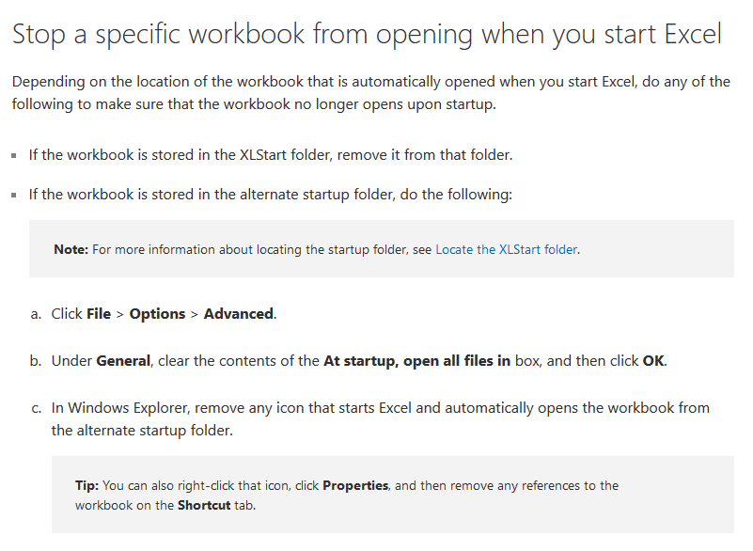753x551 pixels.
Task: Click the bold word Advanced in step a
Action: (x=239, y=314)
